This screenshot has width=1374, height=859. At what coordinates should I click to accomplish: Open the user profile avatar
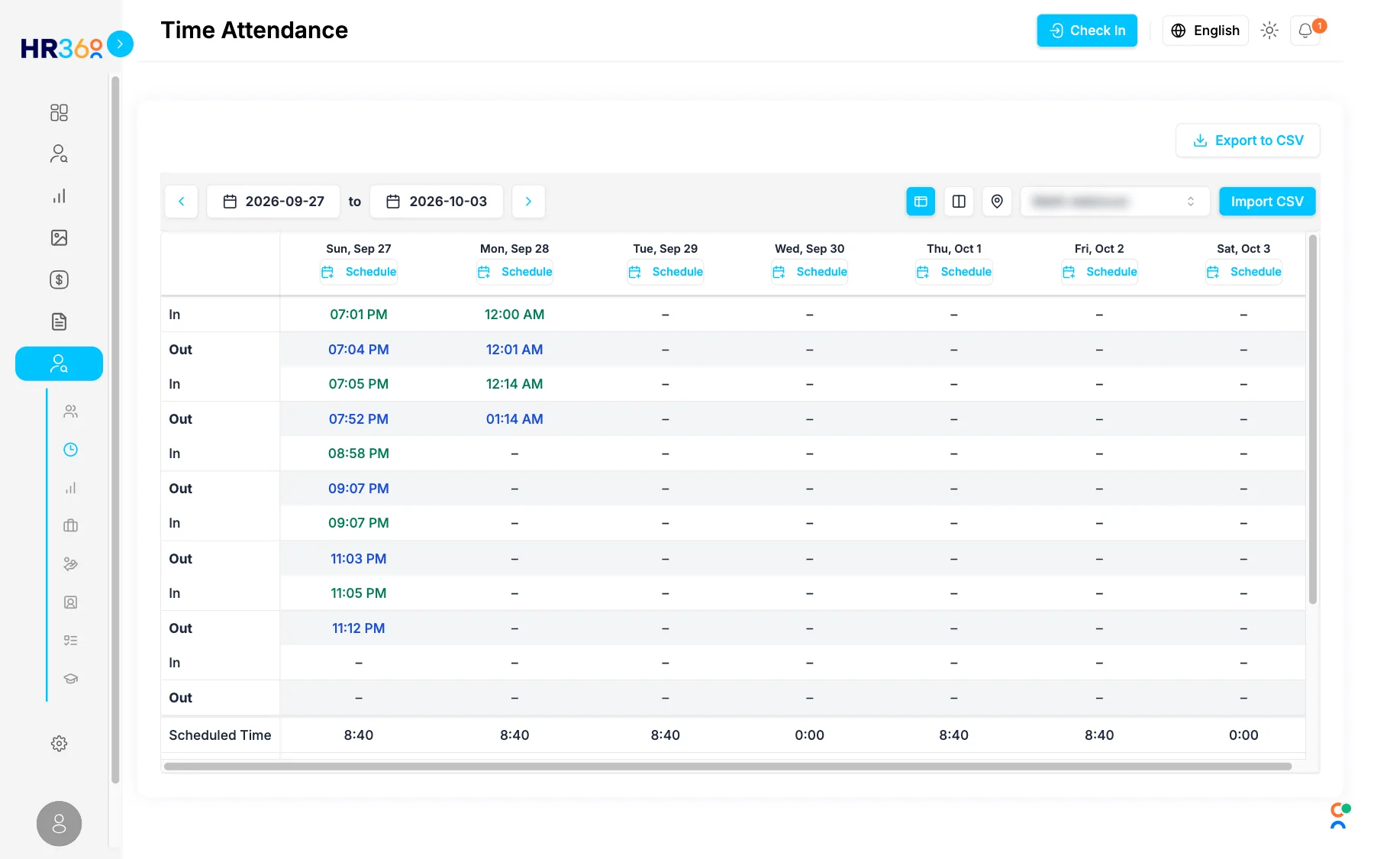pos(59,824)
